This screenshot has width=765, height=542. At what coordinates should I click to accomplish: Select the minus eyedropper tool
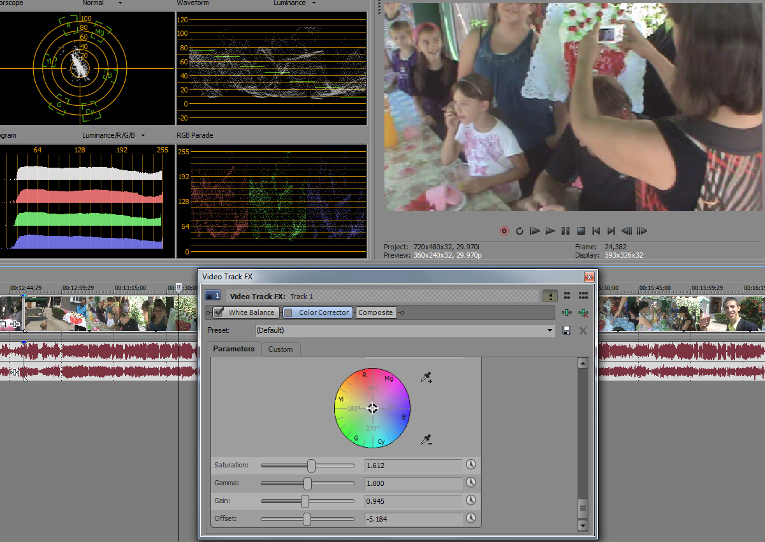[x=426, y=439]
